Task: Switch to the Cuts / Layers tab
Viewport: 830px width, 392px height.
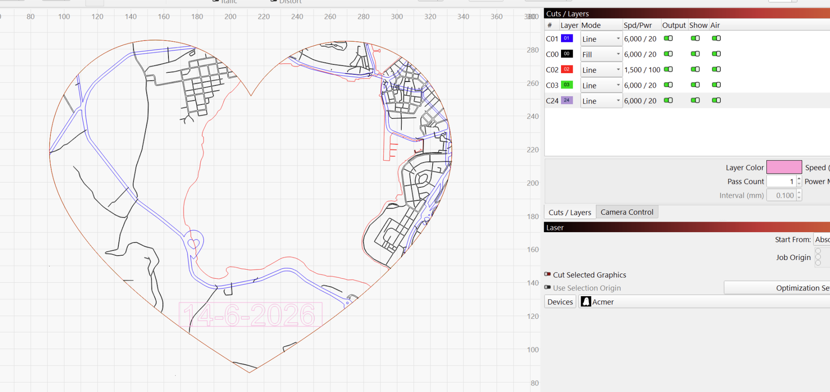Action: (570, 213)
